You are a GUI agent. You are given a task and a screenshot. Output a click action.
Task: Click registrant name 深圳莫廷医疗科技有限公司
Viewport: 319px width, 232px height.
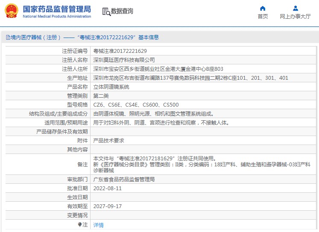124,60
